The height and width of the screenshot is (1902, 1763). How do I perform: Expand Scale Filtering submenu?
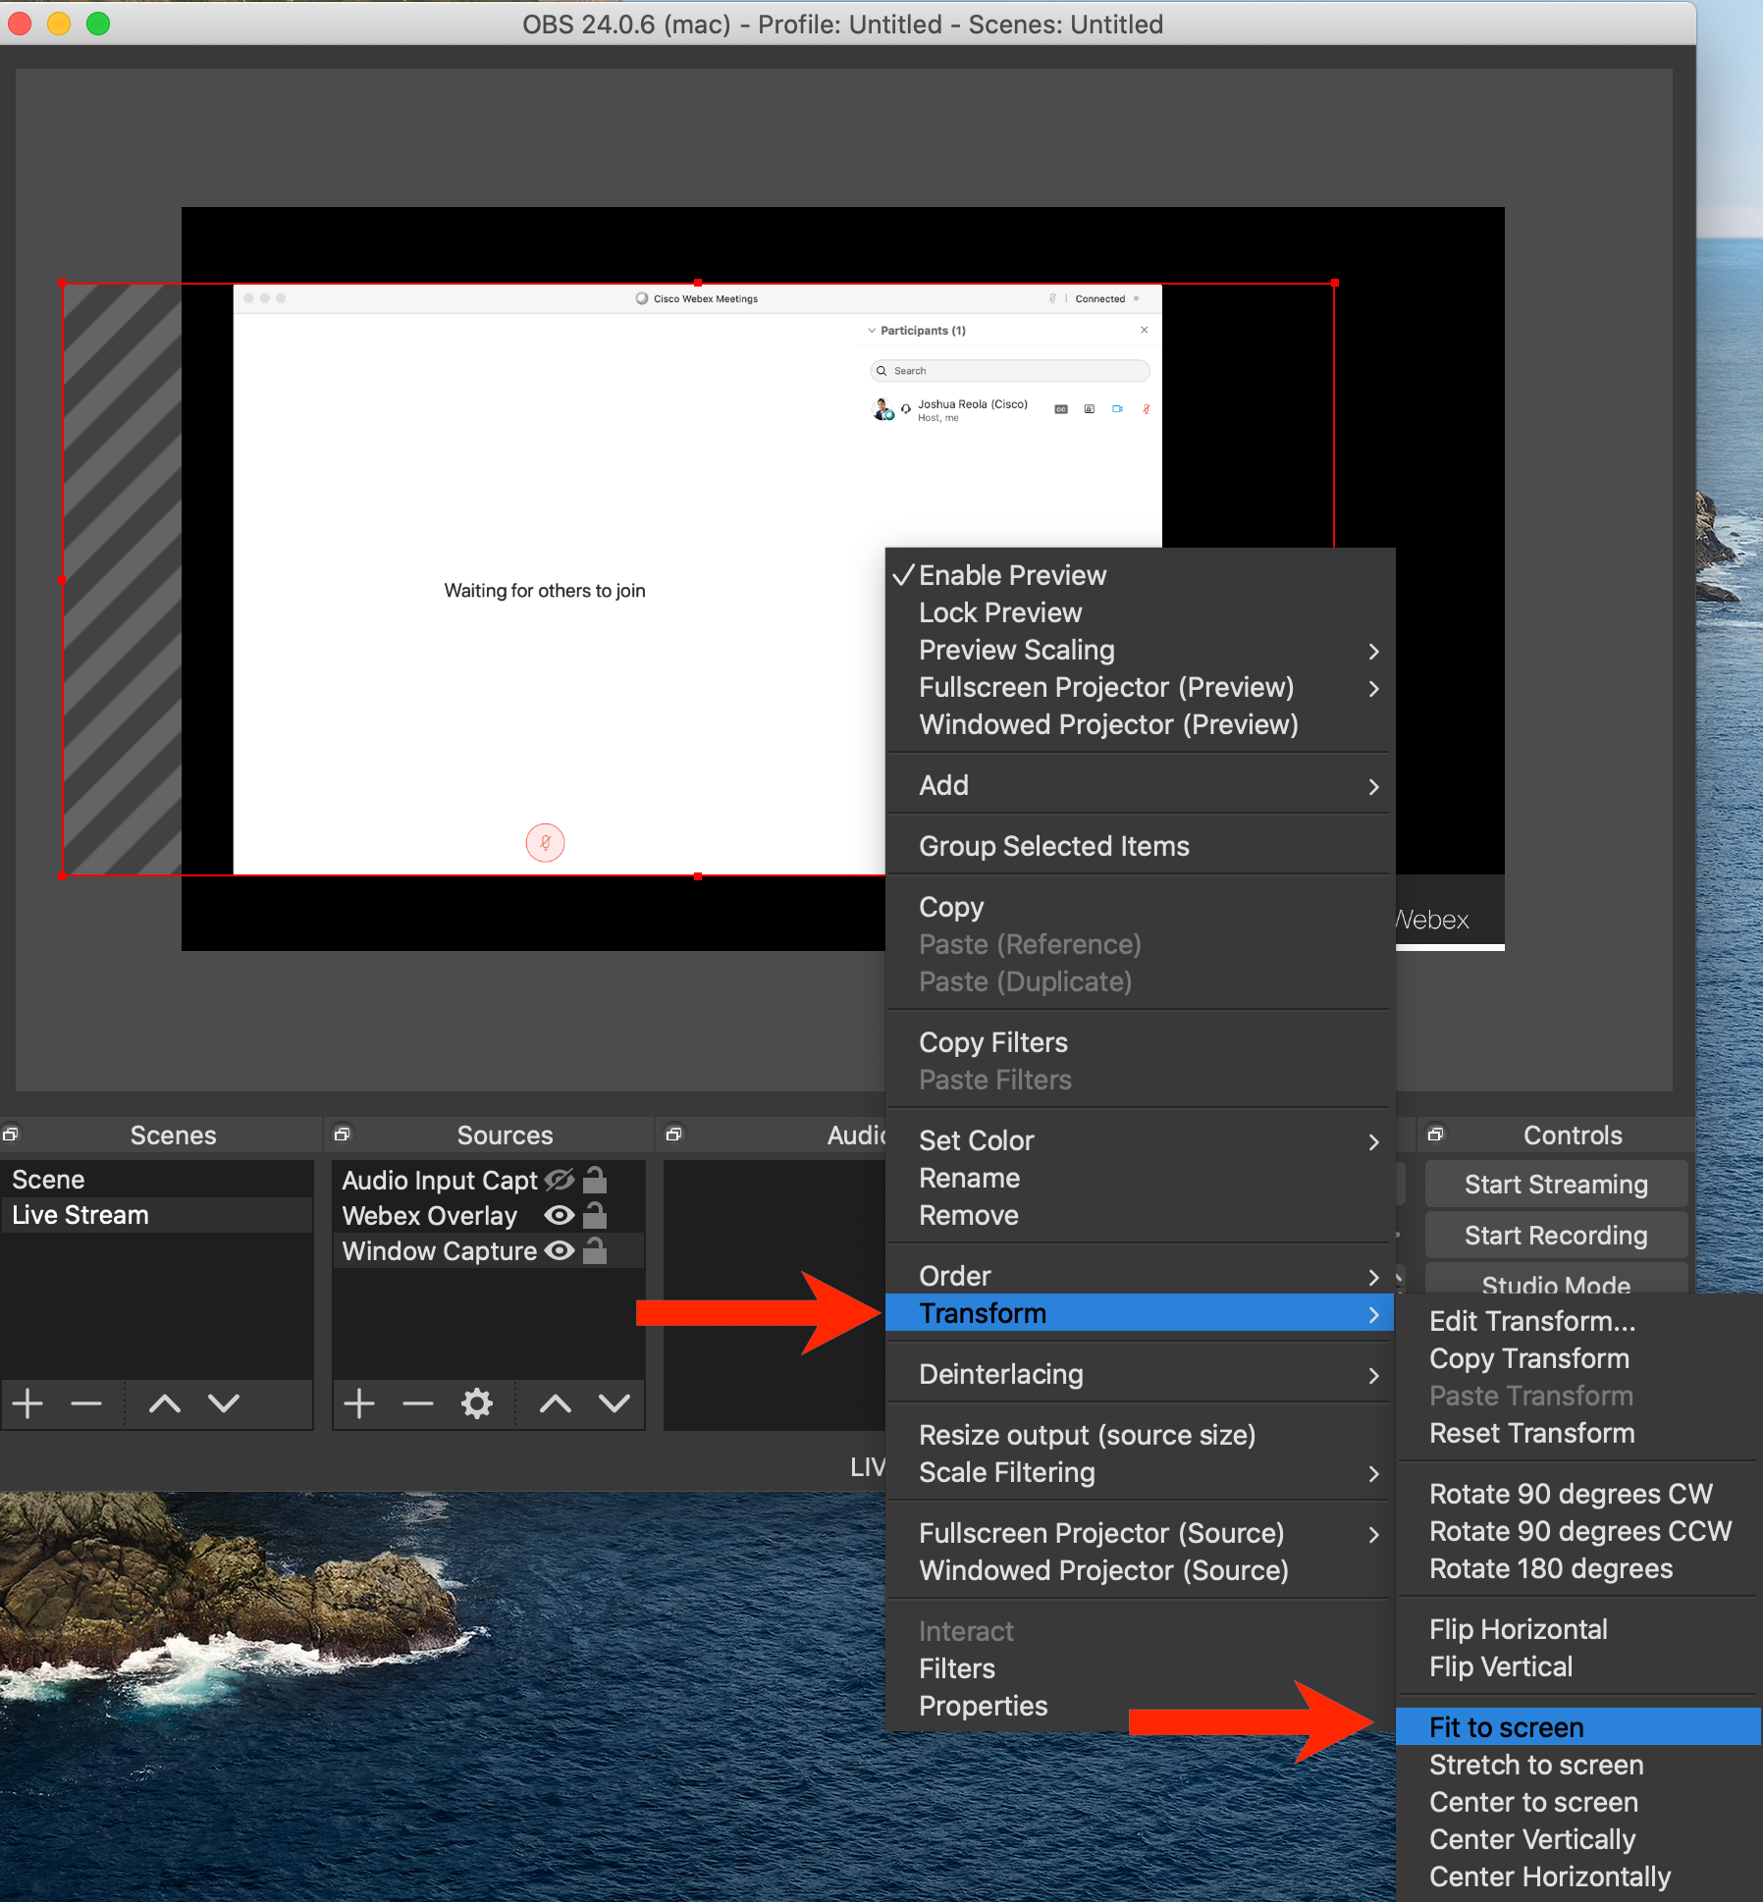[1139, 1472]
